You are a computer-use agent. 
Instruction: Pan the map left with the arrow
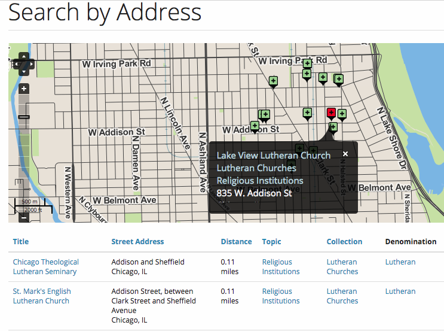click(x=16, y=64)
